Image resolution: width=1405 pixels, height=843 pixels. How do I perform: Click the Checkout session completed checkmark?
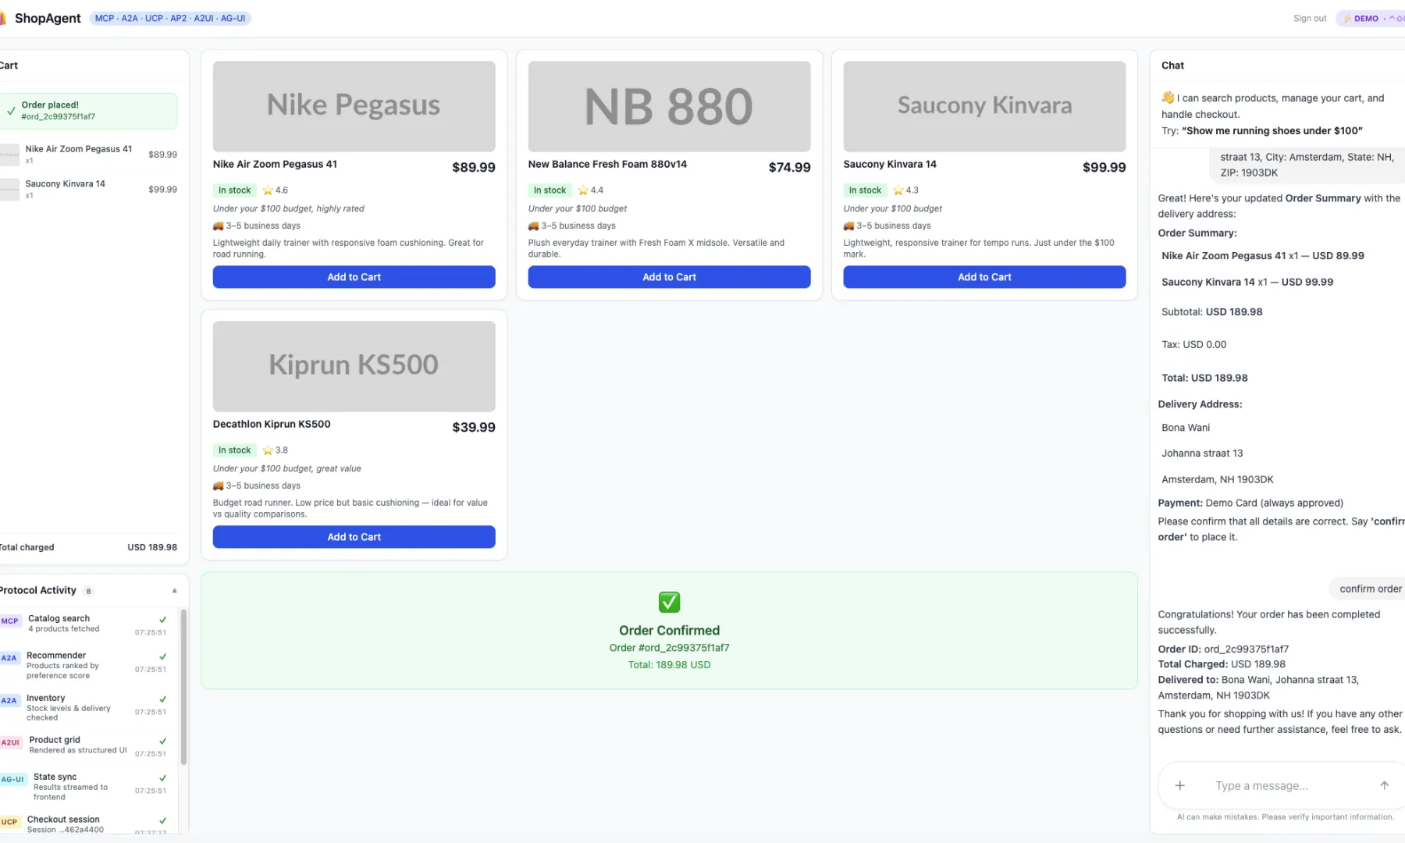[162, 820]
